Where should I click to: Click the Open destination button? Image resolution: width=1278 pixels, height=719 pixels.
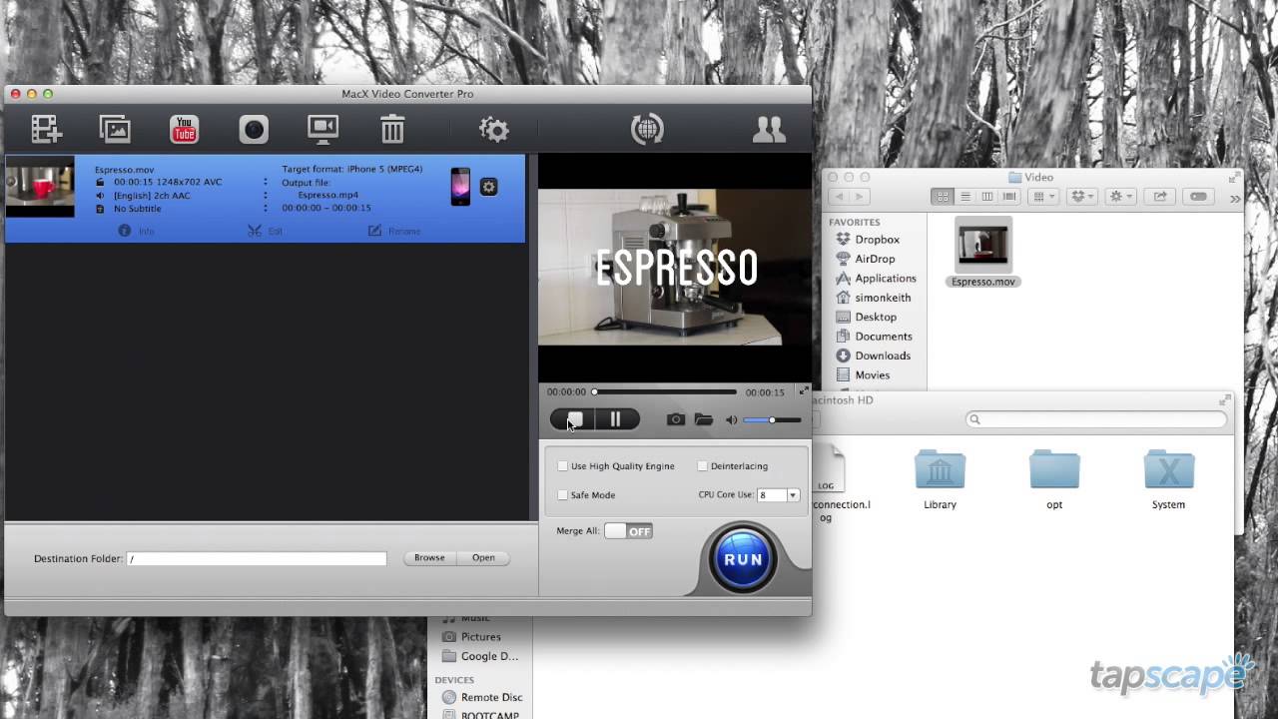[483, 558]
